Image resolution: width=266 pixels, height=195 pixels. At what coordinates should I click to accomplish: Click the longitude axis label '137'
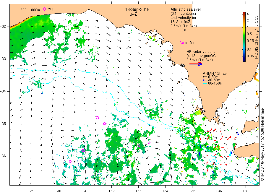tap(246, 191)
